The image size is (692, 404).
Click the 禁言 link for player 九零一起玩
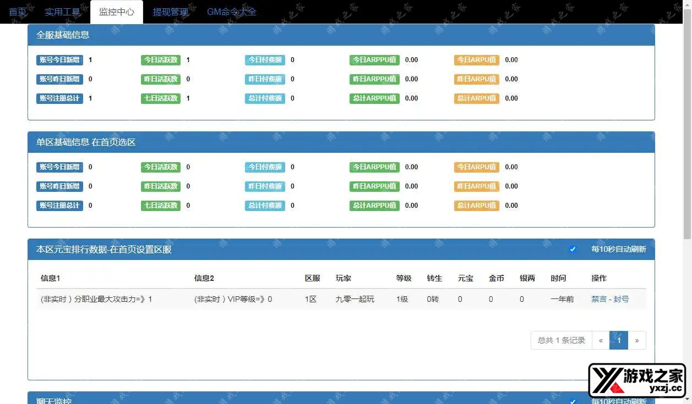pos(598,299)
